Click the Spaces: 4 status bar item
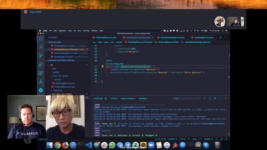Image resolution: width=267 pixels, height=150 pixels. [173, 139]
